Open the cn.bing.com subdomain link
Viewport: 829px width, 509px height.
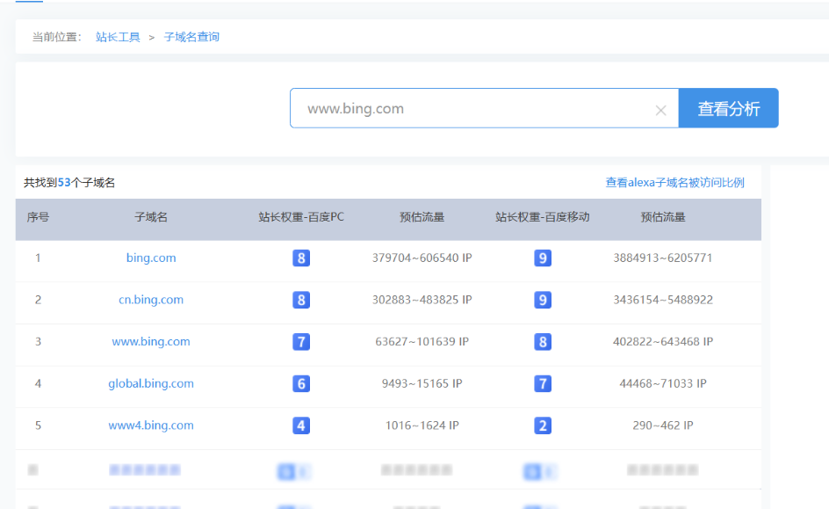click(x=151, y=300)
